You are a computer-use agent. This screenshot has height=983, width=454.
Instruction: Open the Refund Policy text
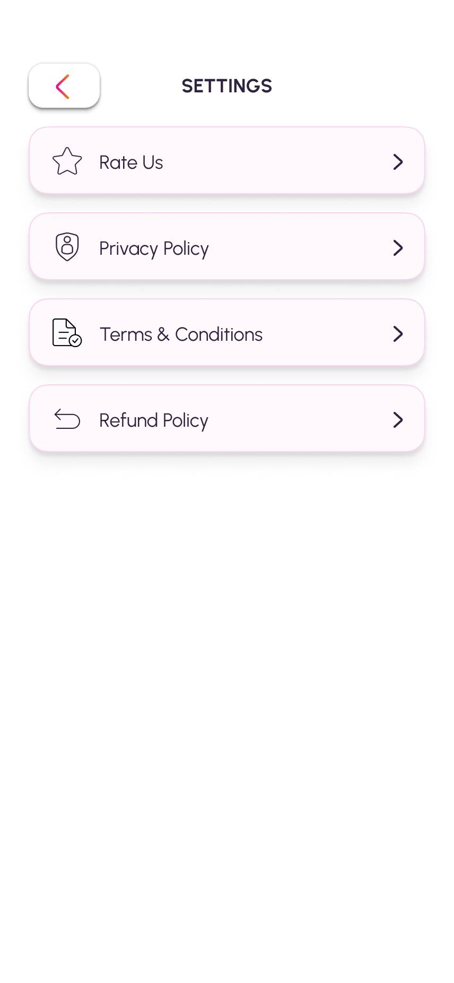[x=154, y=421]
